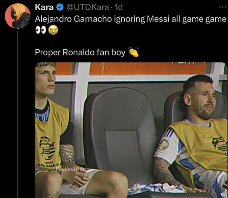This screenshot has height=198, width=228.
Task: Click the vertical thread line below avatar
Action: coord(18,114)
